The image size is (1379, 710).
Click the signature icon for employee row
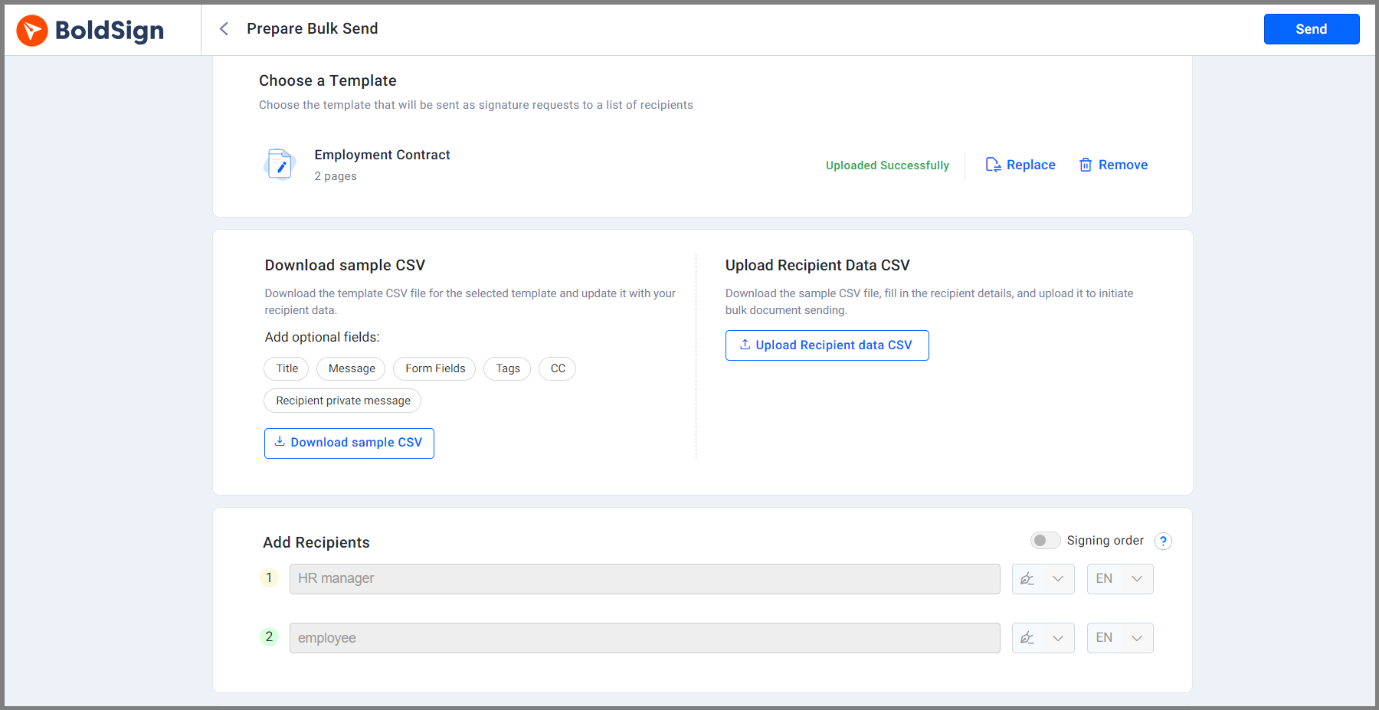1028,638
